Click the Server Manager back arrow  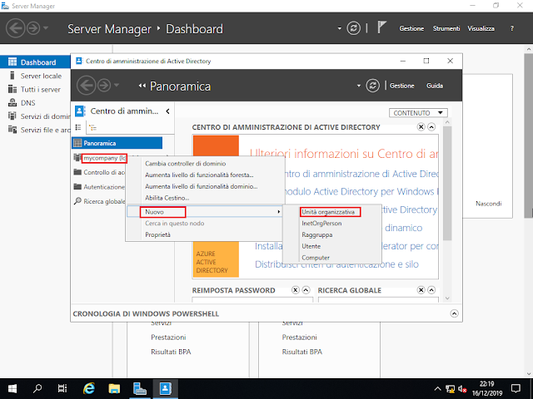coord(15,28)
